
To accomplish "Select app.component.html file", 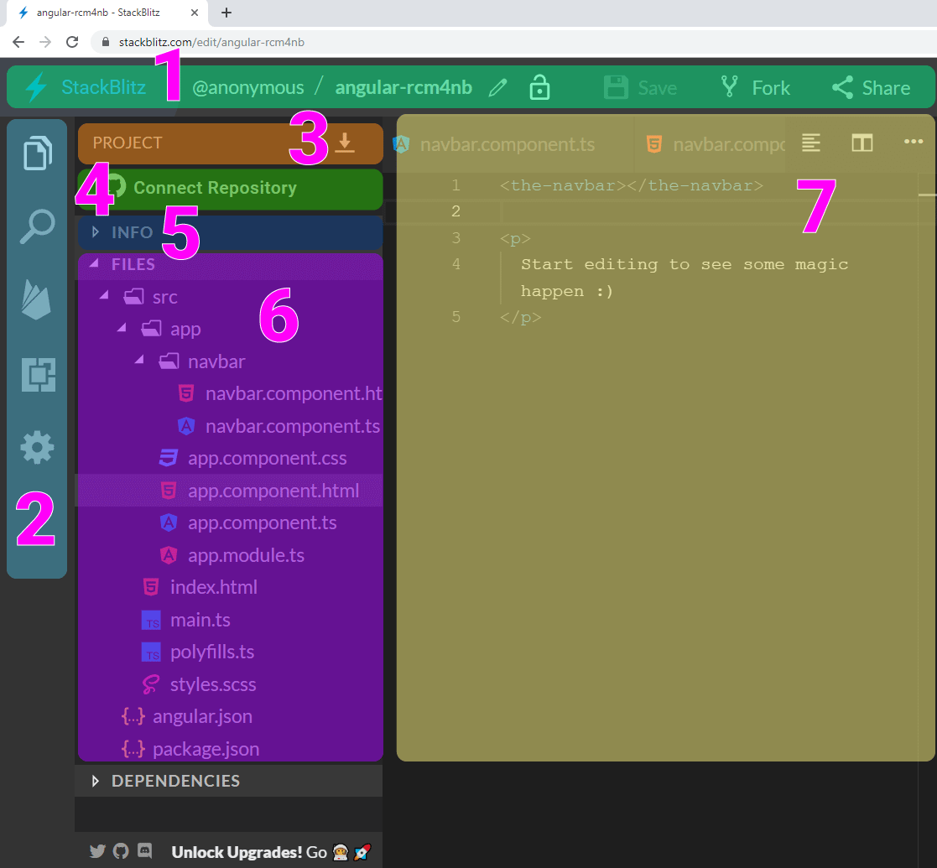I will 261,491.
